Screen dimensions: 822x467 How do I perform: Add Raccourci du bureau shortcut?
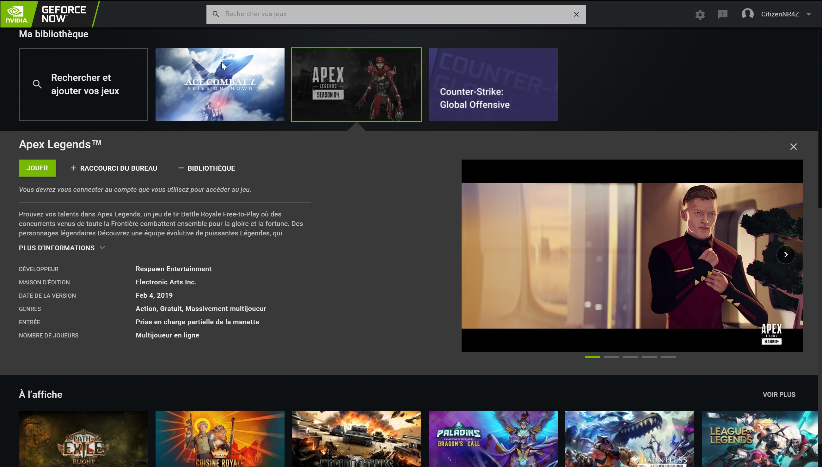click(x=114, y=168)
